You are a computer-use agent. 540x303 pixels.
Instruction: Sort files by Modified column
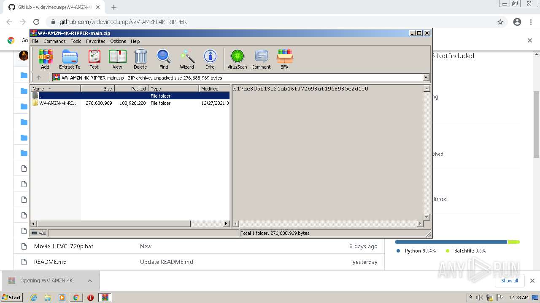[x=214, y=88]
